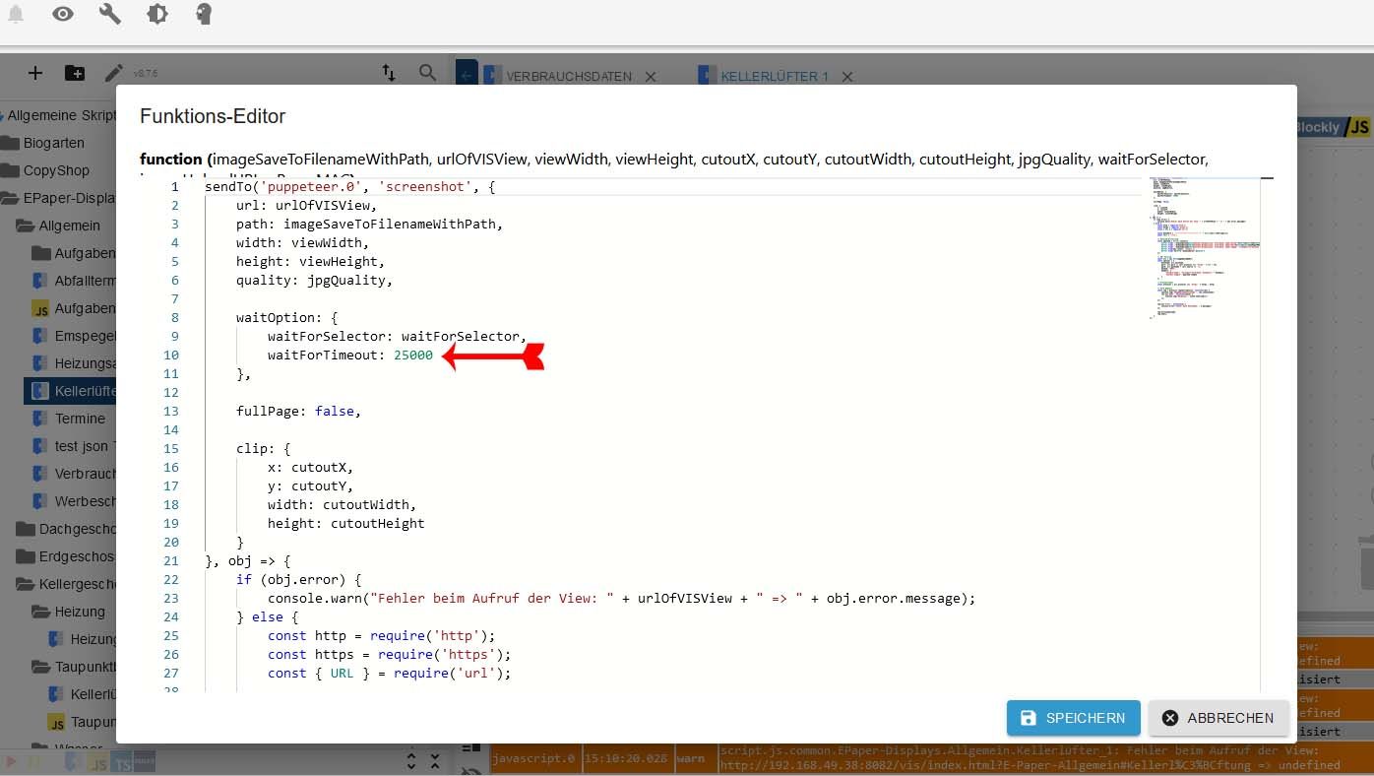Click the collapse-all double chevron icon
Screen dimensions: 1374x776
point(437,761)
